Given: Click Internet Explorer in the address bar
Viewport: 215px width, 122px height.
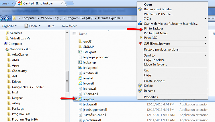Looking at the screenshot, I should pyautogui.click(x=109, y=18).
